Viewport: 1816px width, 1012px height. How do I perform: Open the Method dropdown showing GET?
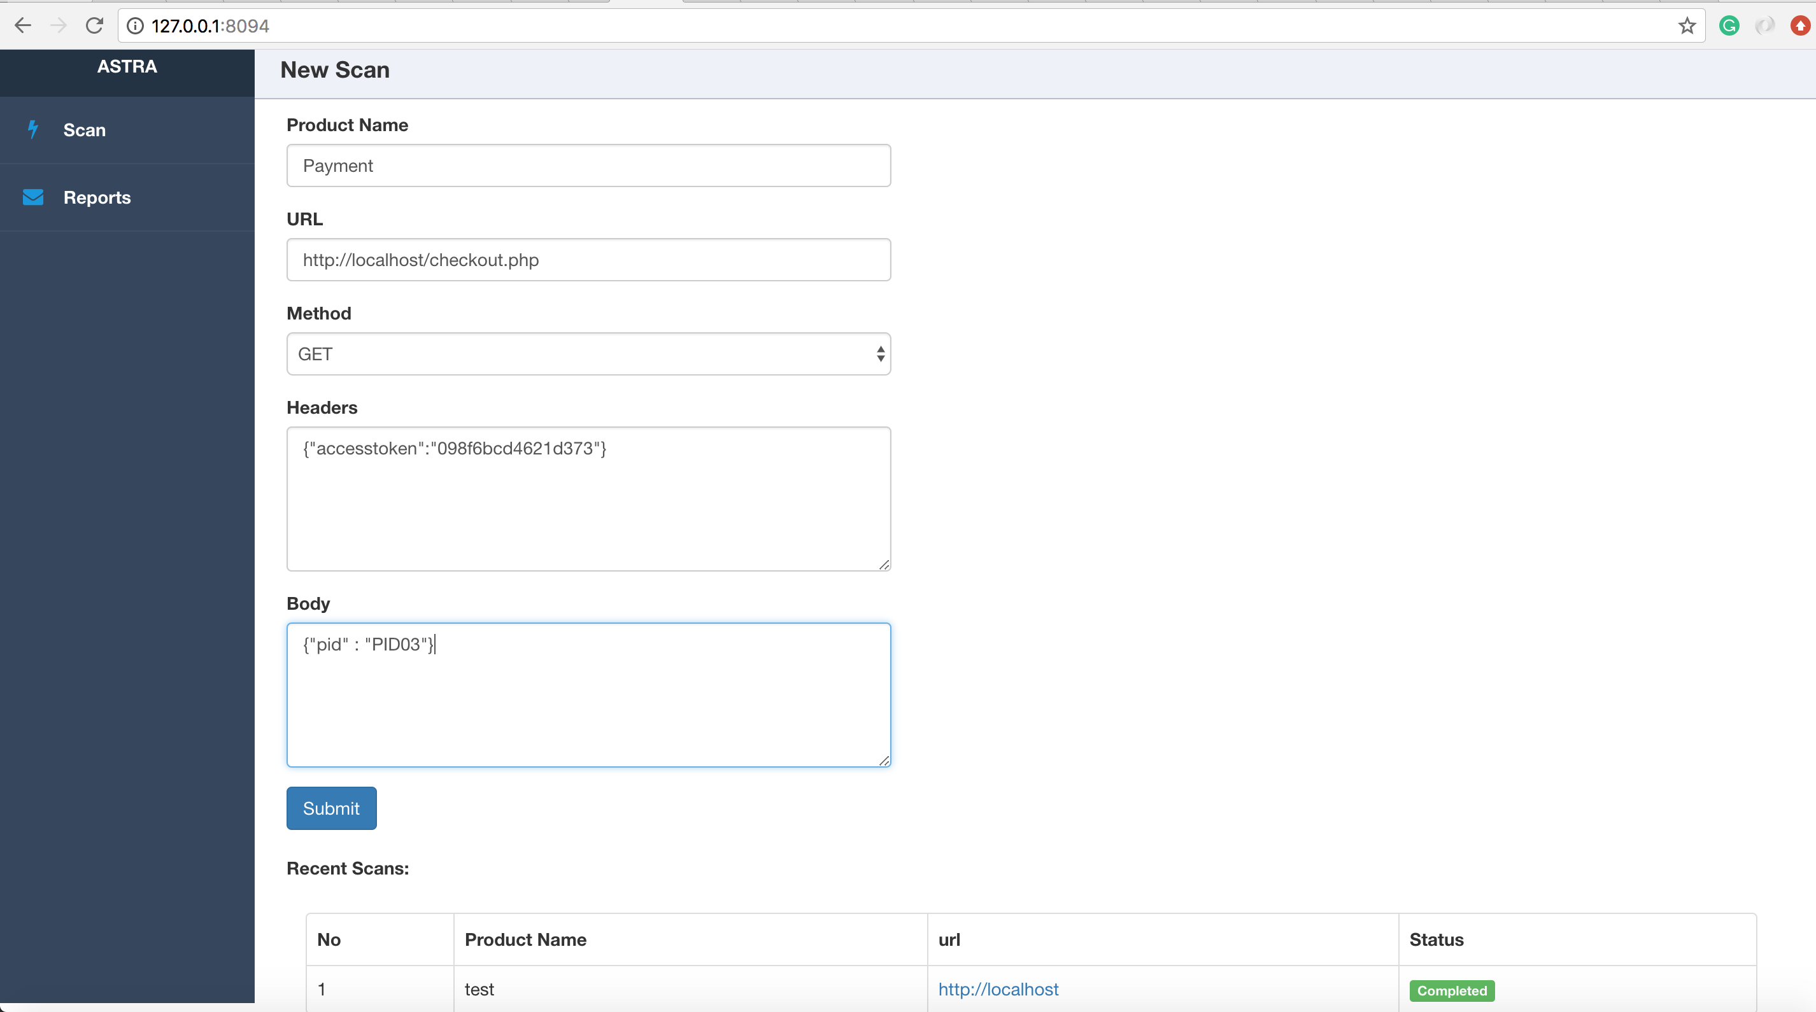(x=588, y=354)
